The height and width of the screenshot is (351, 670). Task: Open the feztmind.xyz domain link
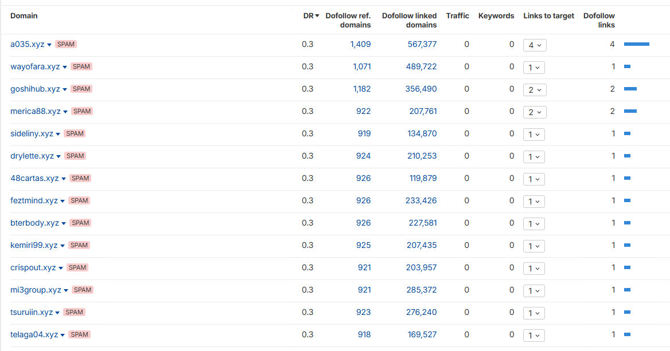tap(34, 200)
